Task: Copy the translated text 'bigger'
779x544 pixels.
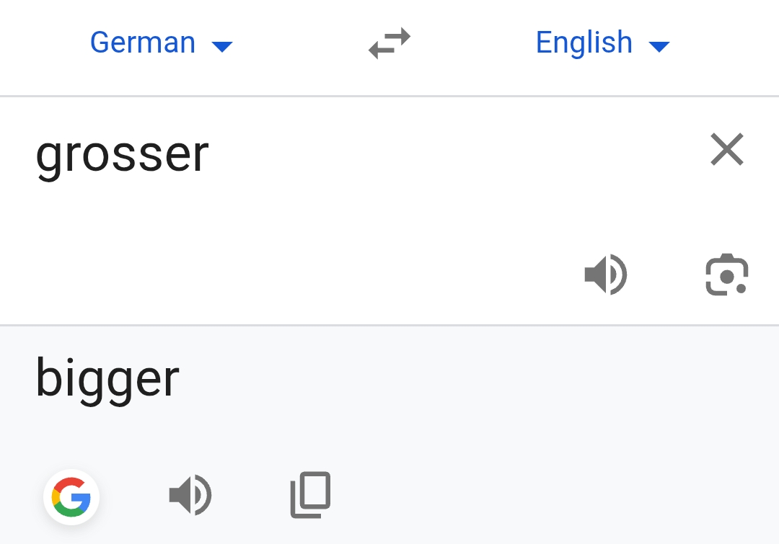Action: [x=310, y=495]
